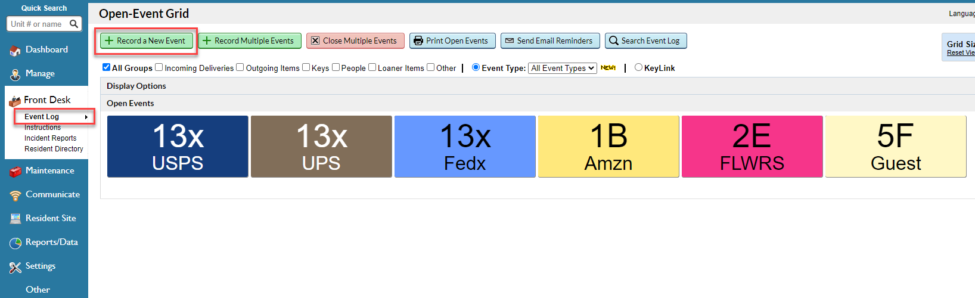Open the Resident Site menu item

pyautogui.click(x=51, y=218)
